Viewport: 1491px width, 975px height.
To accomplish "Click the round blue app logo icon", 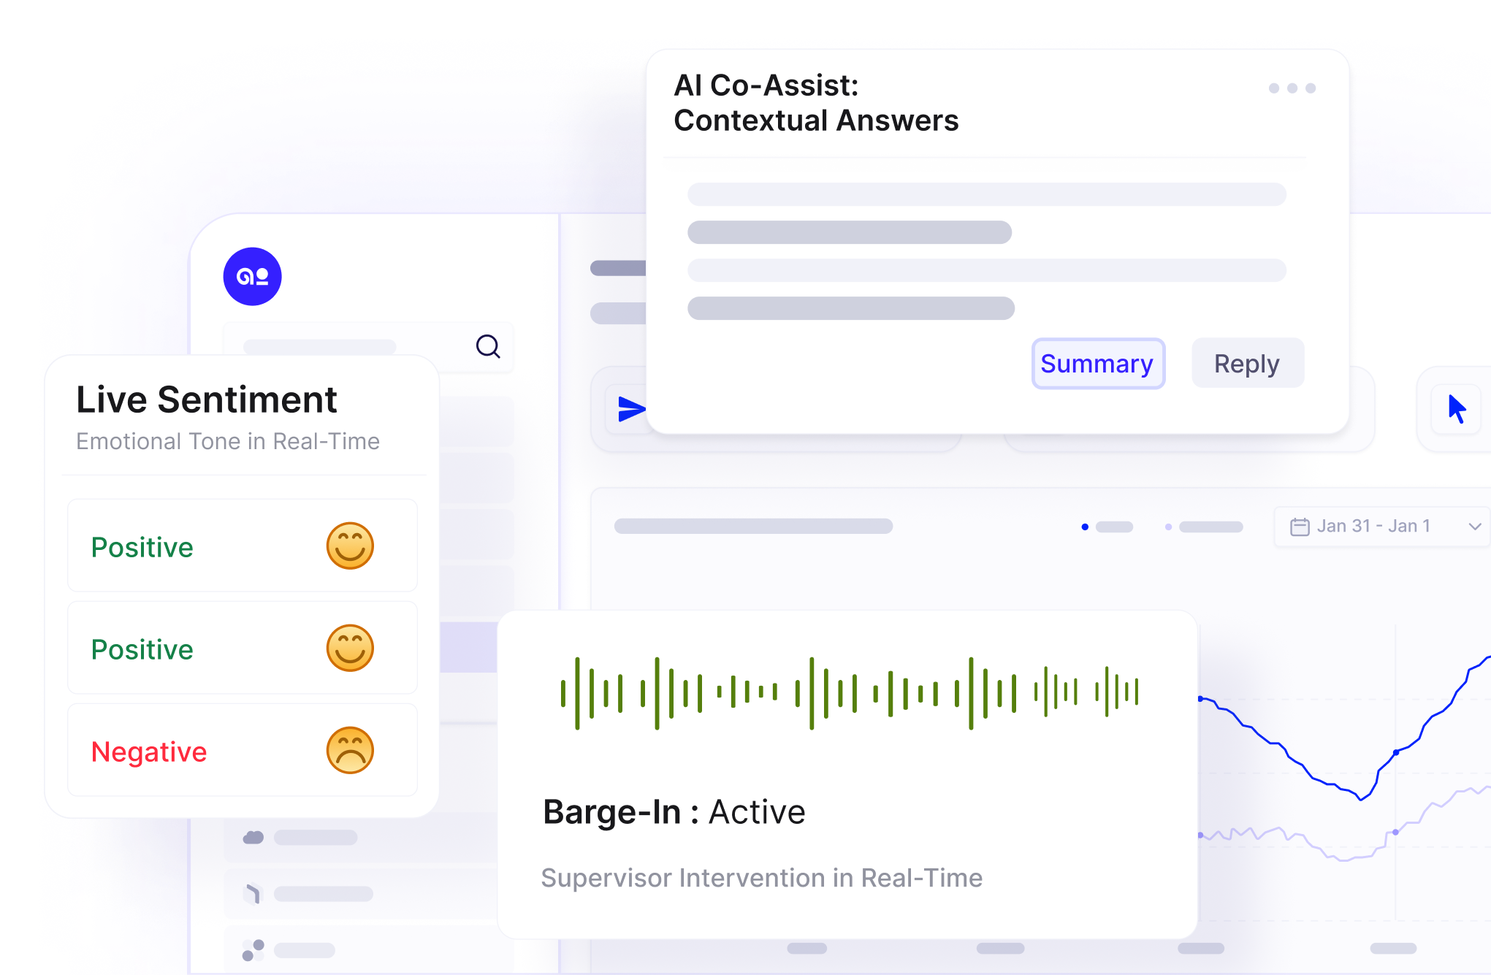I will pos(252,277).
